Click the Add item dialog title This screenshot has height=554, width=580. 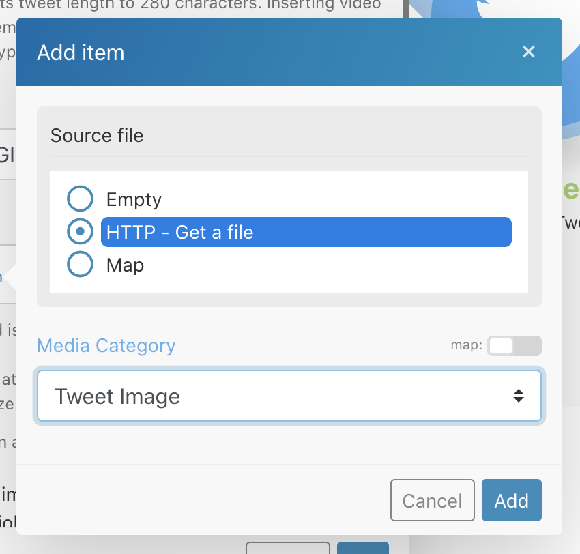(x=81, y=53)
